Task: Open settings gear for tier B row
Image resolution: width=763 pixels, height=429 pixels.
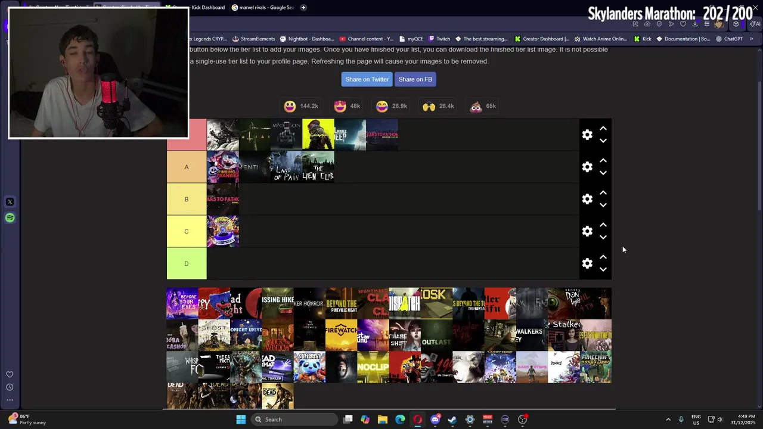Action: 587,199
